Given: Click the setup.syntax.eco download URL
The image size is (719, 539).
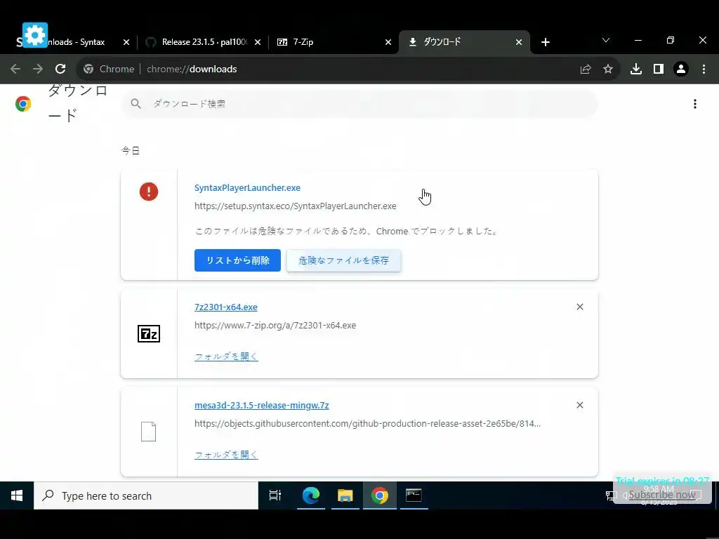Looking at the screenshot, I should 296,206.
